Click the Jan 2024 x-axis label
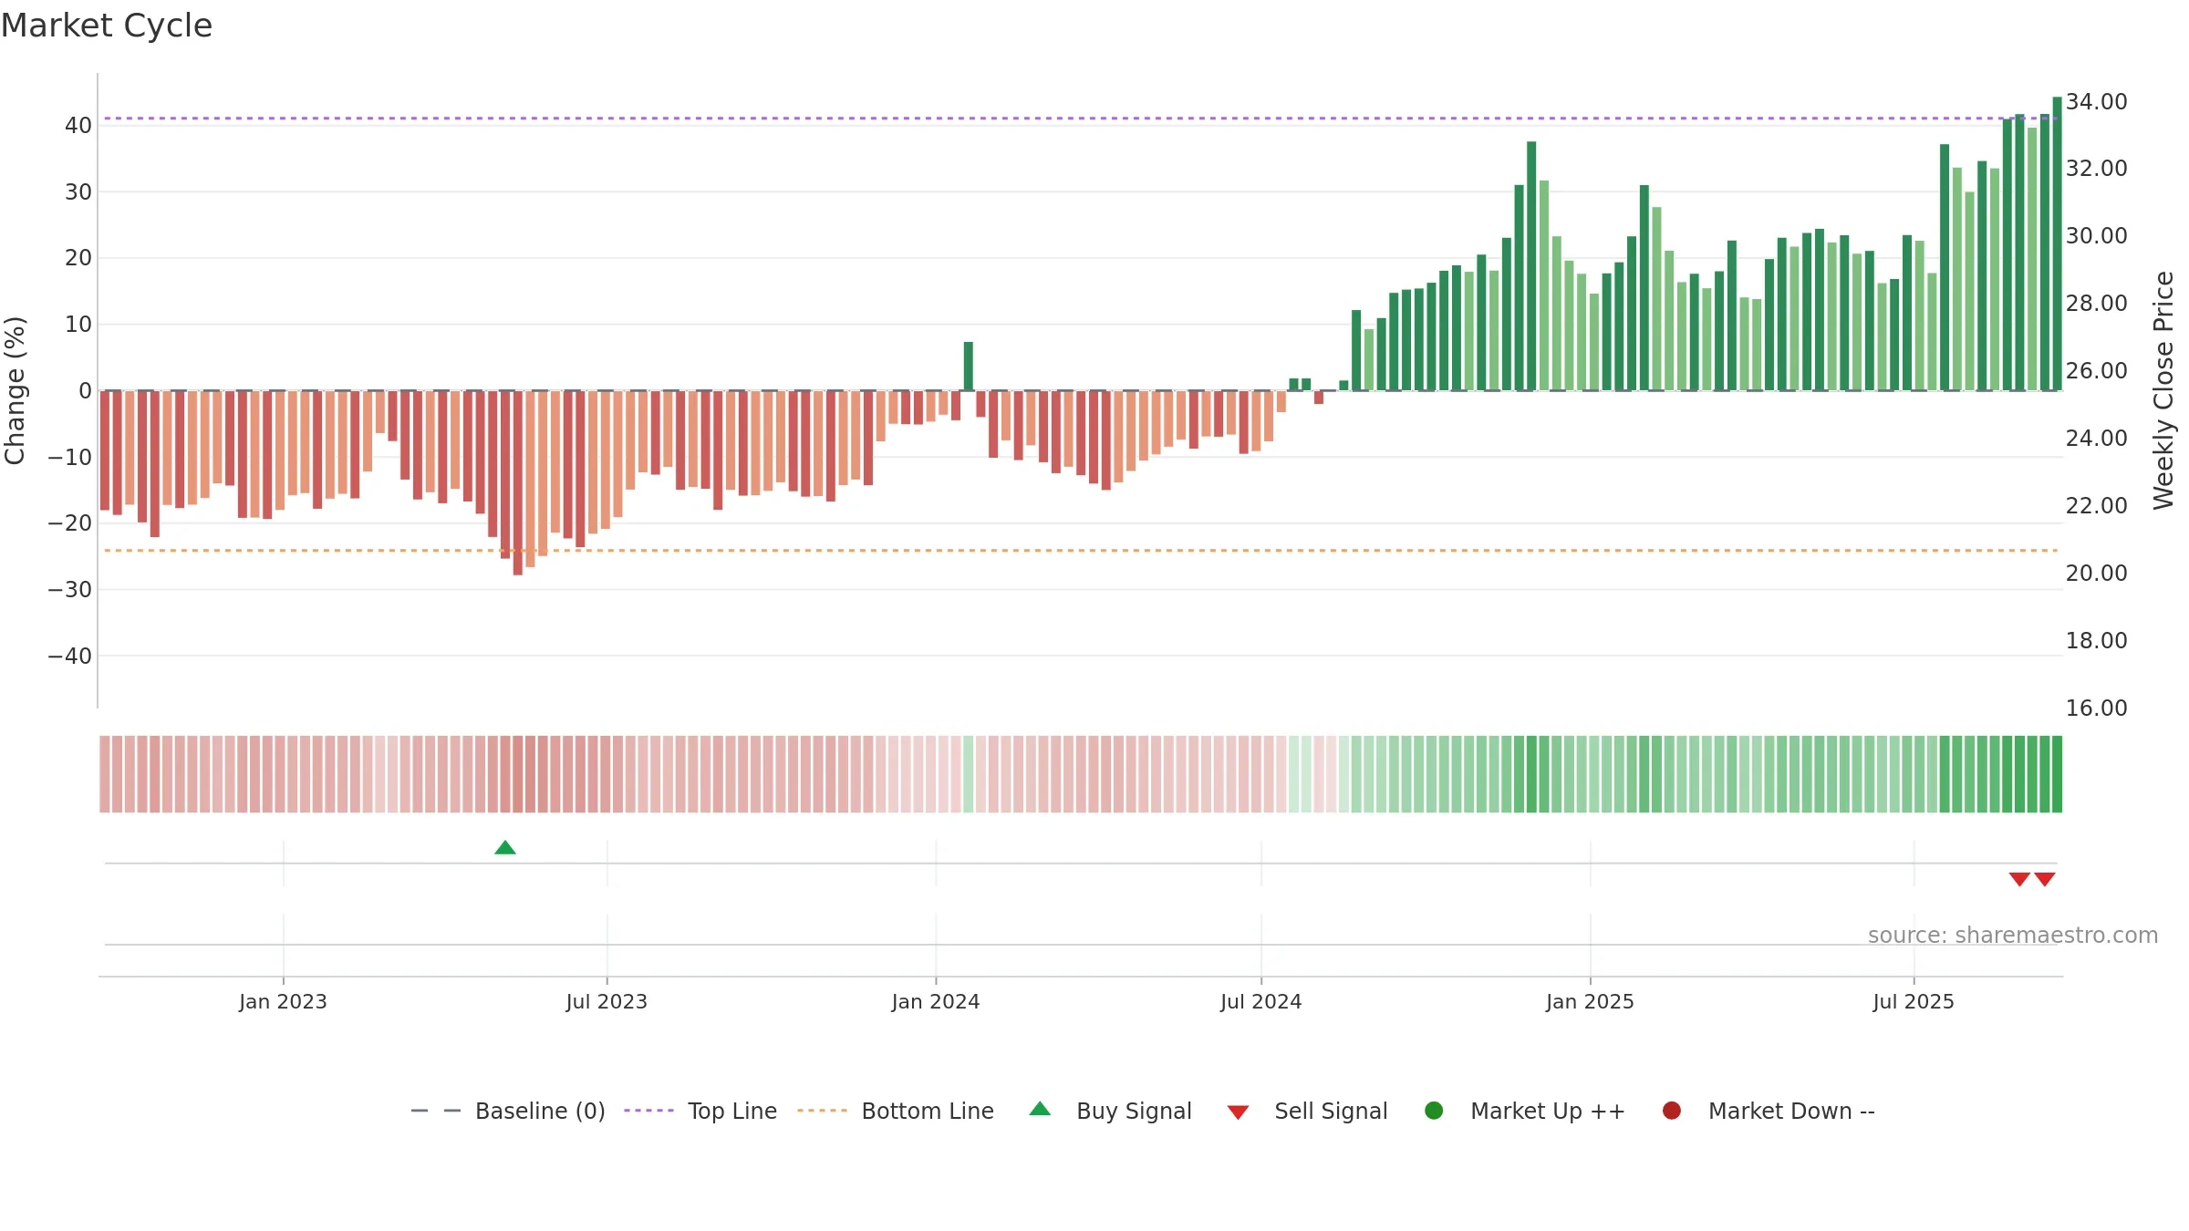The width and height of the screenshot is (2189, 1231). [936, 1002]
